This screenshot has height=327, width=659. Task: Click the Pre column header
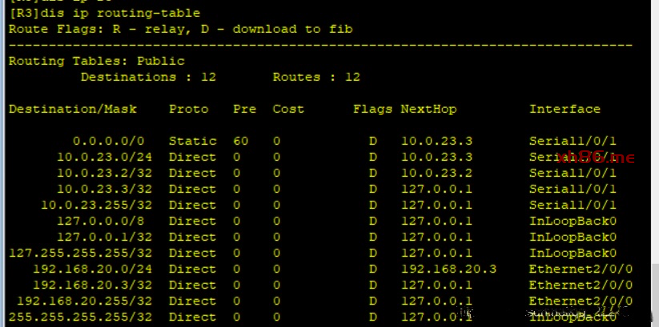pyautogui.click(x=244, y=109)
